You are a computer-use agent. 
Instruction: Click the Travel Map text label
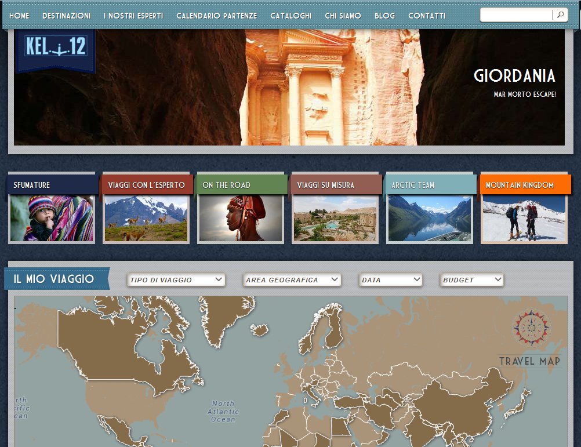(529, 361)
